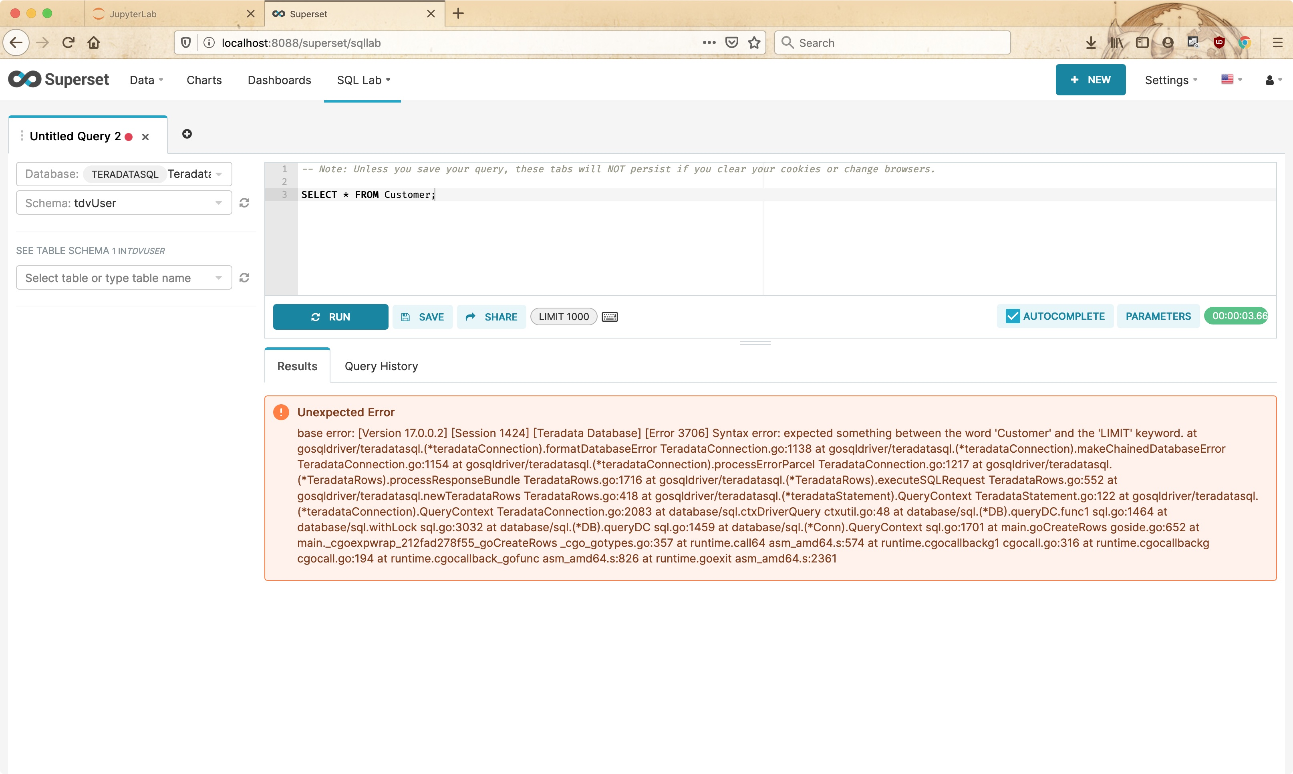Open Firefox downloads icon
This screenshot has height=774, width=1293.
click(x=1091, y=43)
